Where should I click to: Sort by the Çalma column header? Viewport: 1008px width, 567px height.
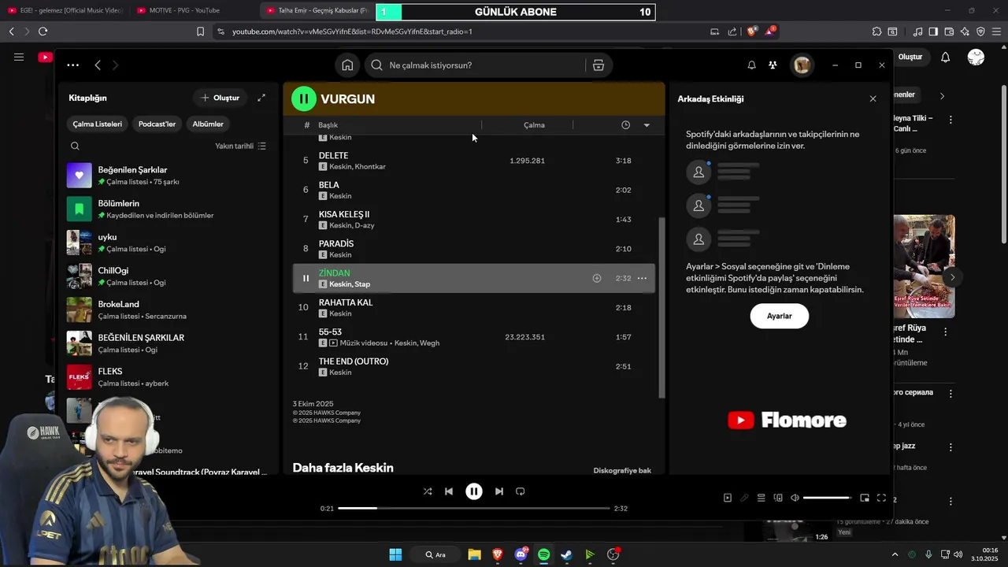(534, 125)
